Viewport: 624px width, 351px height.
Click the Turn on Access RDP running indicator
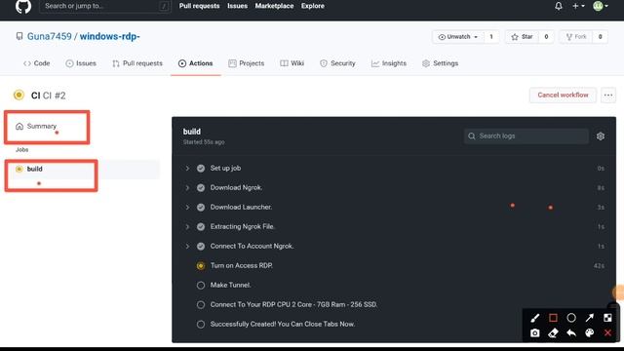coord(201,266)
